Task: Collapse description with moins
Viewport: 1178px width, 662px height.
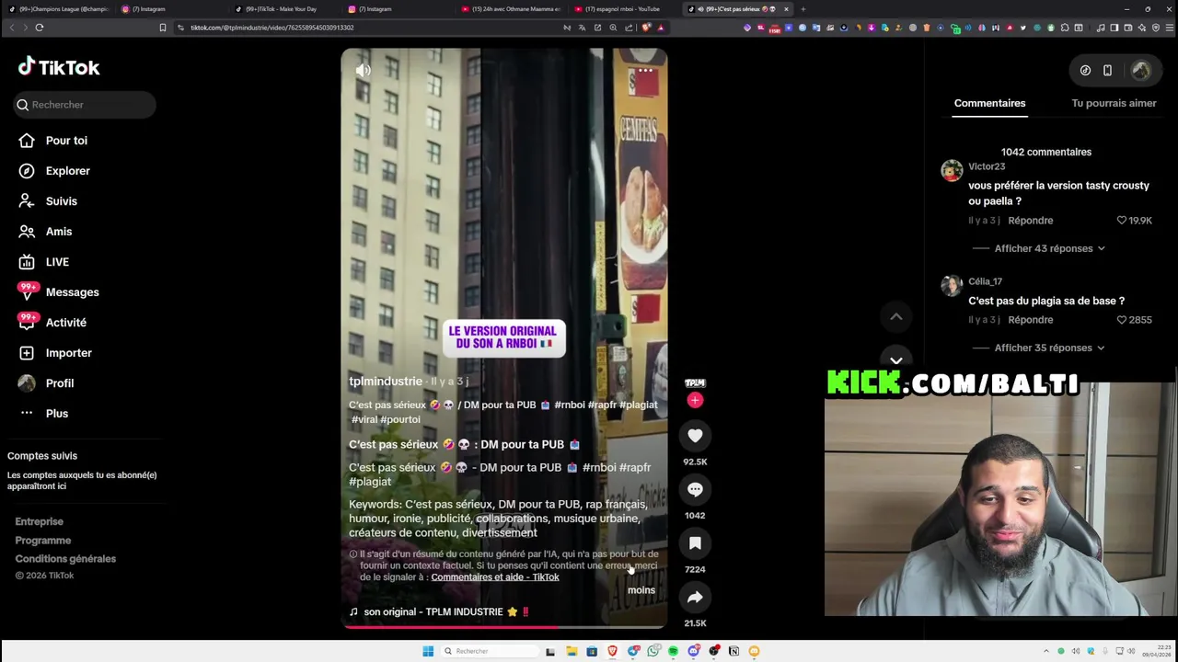Action: [641, 590]
